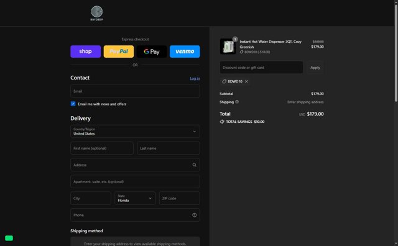The width and height of the screenshot is (398, 246).
Task: Click the Discount code or gift card field
Action: click(x=261, y=68)
